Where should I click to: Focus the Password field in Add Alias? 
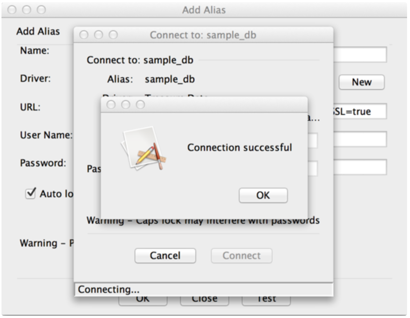360,167
